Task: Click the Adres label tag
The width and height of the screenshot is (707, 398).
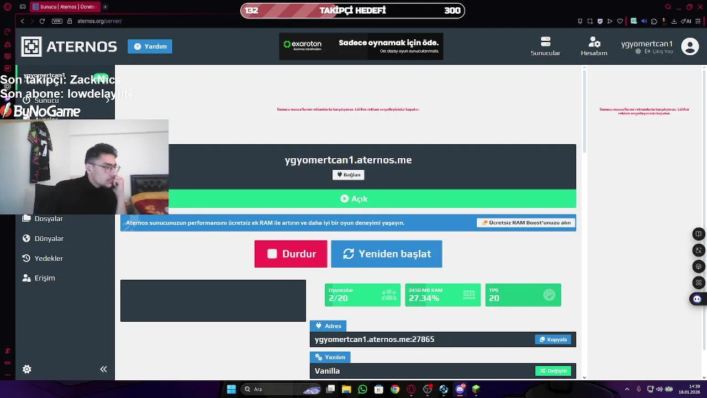Action: coord(328,326)
